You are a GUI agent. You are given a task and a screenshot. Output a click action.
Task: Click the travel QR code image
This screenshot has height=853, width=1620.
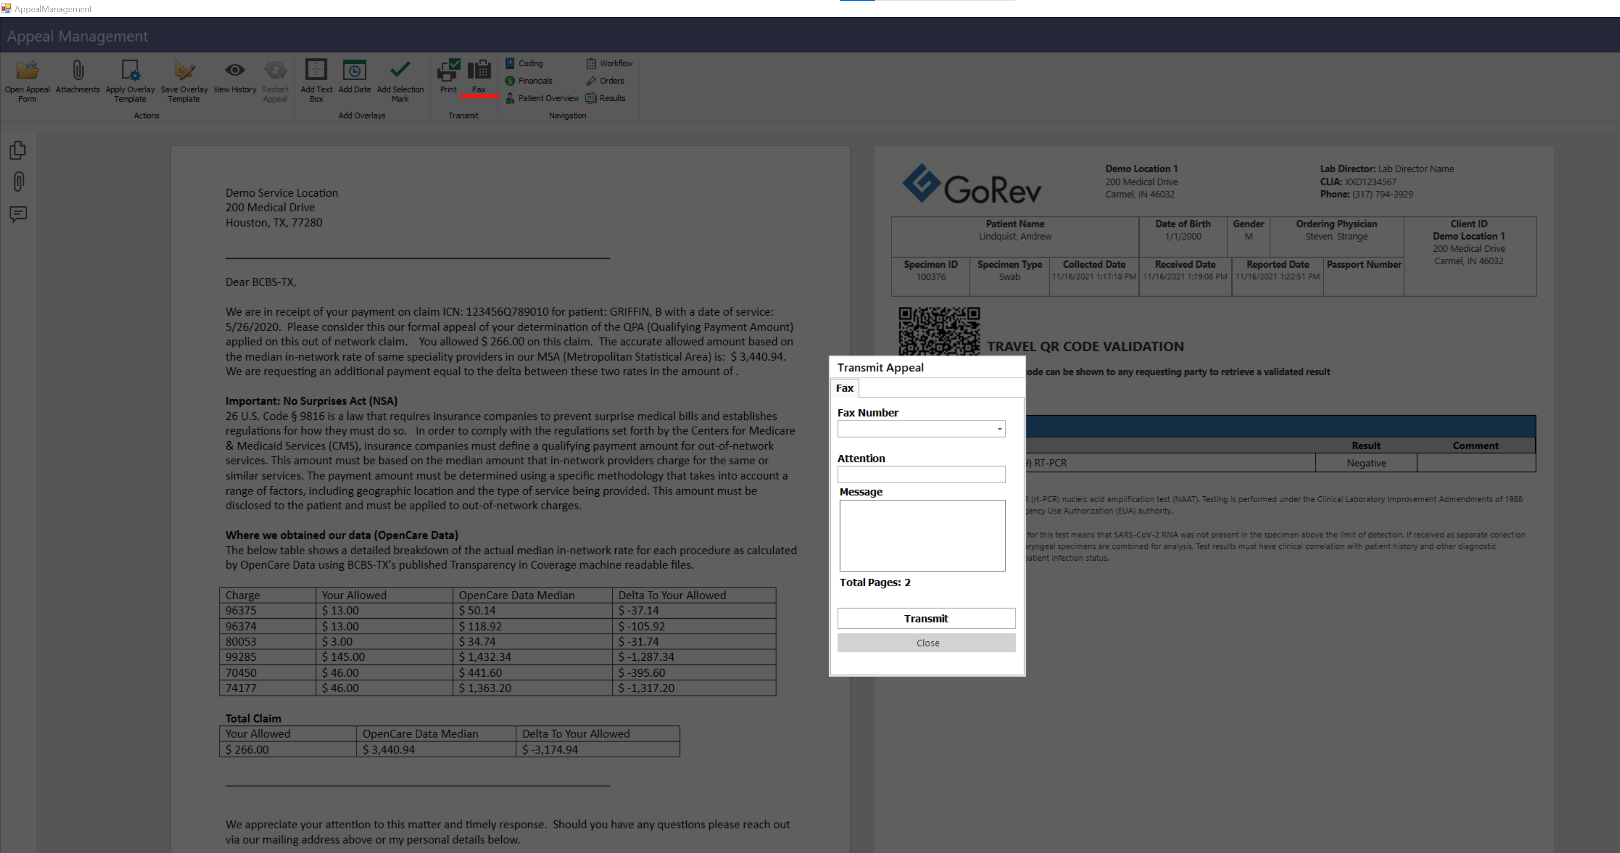[939, 332]
